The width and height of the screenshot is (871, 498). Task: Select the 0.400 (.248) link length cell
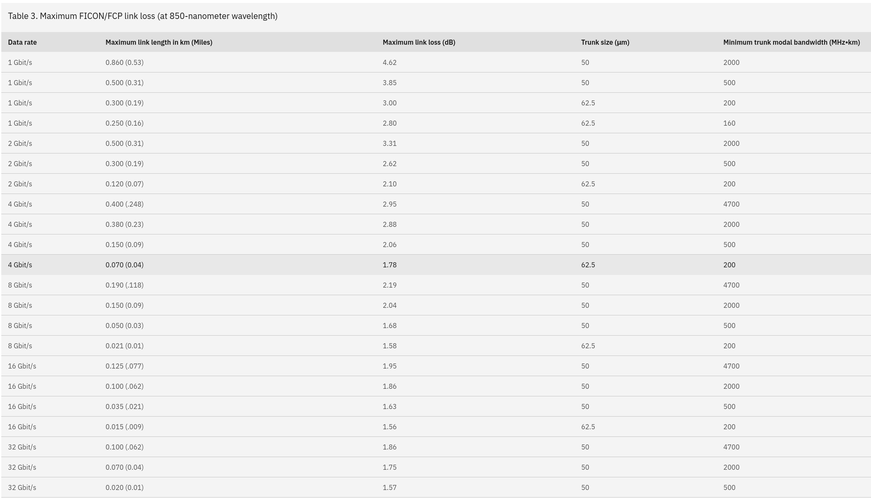[124, 204]
